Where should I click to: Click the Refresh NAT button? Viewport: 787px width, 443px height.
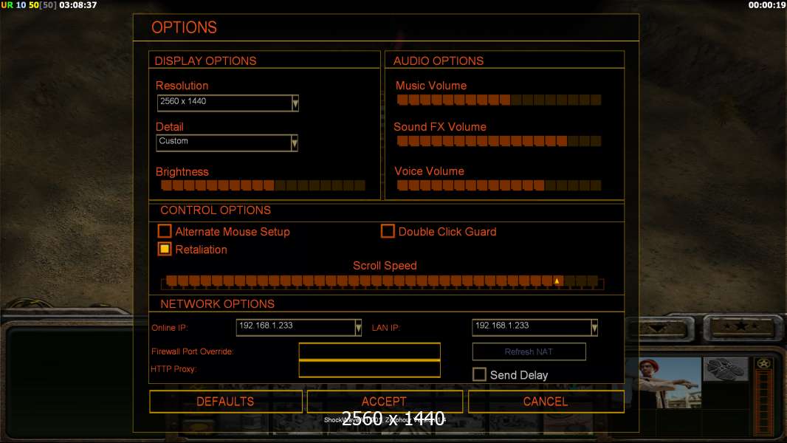[x=529, y=351]
